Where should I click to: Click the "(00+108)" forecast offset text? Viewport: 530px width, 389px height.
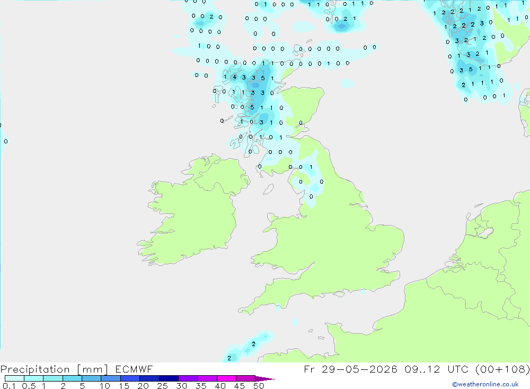click(x=502, y=369)
